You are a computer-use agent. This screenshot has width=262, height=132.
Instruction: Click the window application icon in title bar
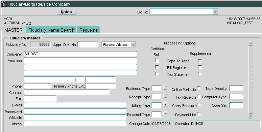pos(4,4)
